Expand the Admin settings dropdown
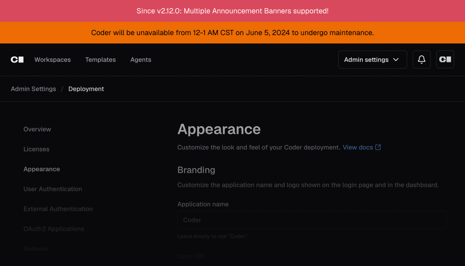This screenshot has height=266, width=465. [372, 59]
